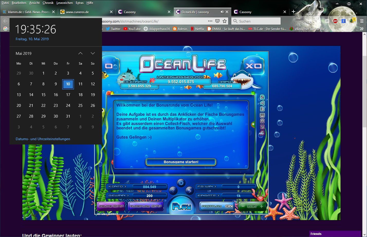Image resolution: width=367 pixels, height=237 pixels.
Task: Open the Ansicht menu
Action: [x=34, y=3]
